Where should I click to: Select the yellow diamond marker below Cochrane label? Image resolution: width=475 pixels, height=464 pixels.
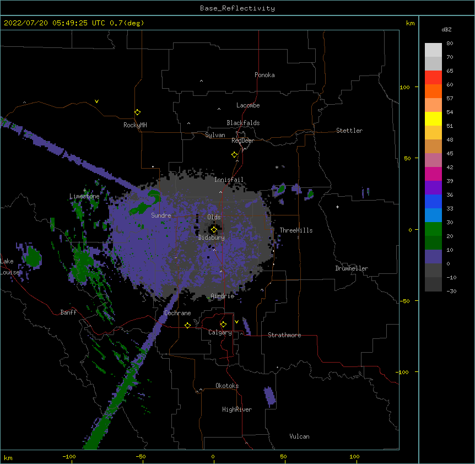click(x=187, y=325)
